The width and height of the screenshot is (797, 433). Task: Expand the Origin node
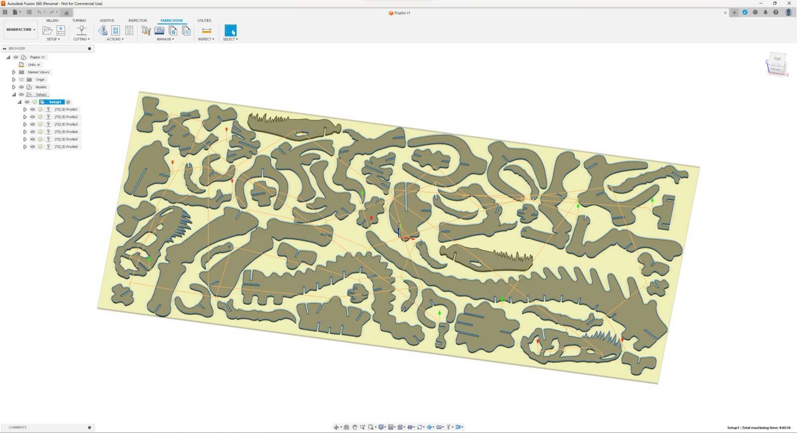point(14,80)
